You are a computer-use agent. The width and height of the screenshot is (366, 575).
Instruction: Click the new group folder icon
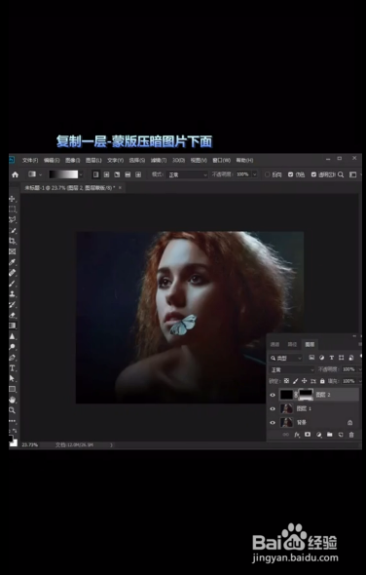click(x=330, y=435)
